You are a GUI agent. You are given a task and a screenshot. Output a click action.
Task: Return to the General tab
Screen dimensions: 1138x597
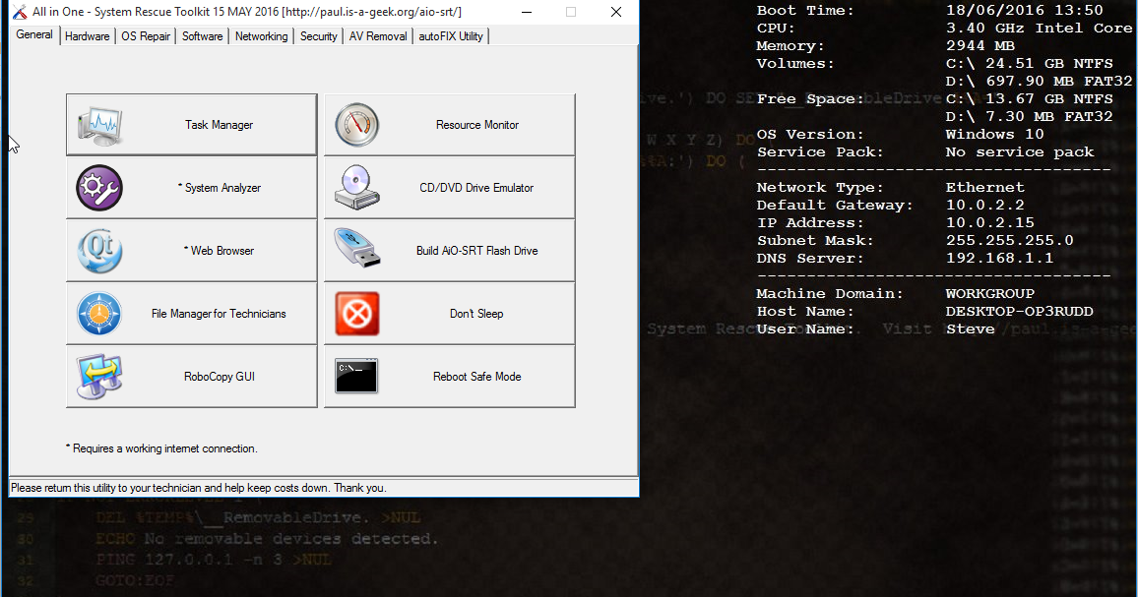32,34
